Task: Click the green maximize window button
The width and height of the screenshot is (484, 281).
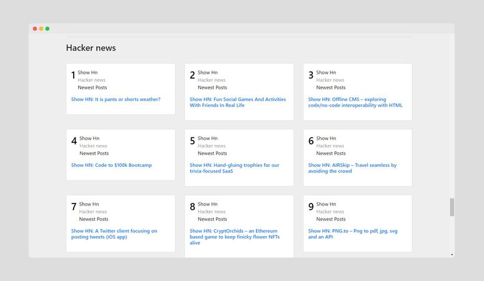Action: point(47,29)
